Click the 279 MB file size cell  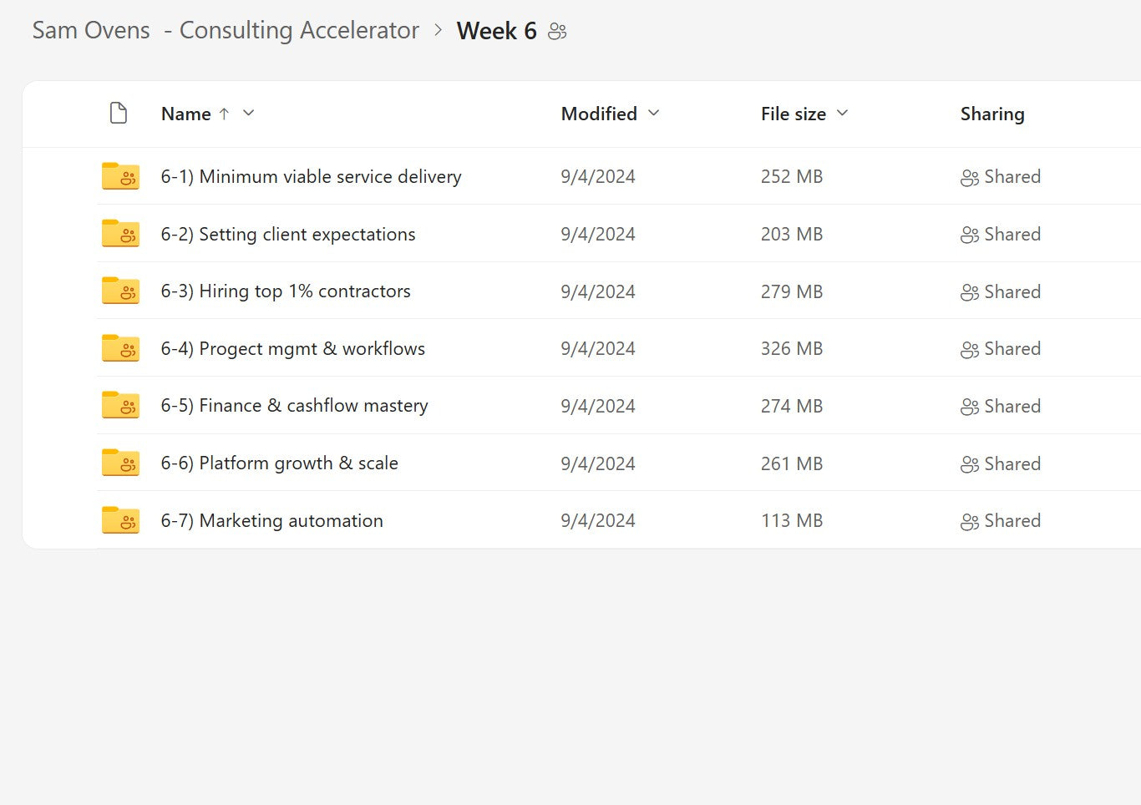[x=792, y=291]
